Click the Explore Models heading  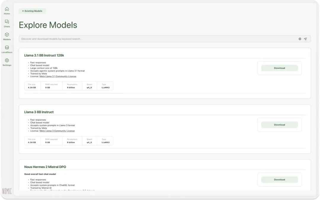(48, 25)
